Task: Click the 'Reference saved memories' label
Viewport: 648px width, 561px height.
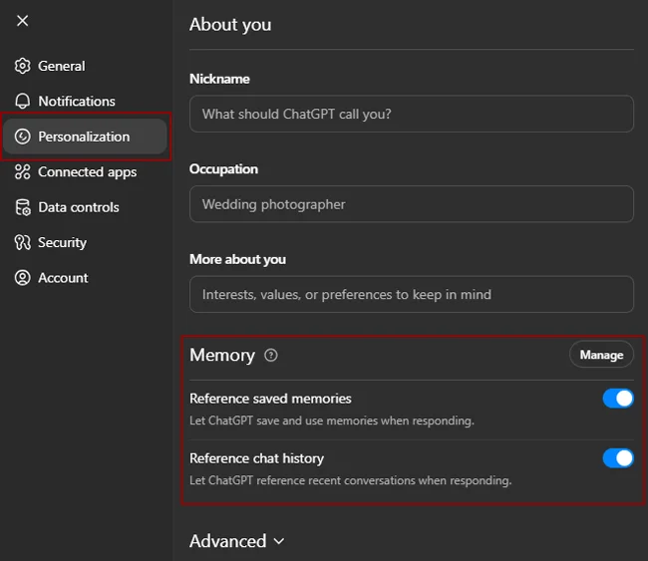Action: click(270, 399)
